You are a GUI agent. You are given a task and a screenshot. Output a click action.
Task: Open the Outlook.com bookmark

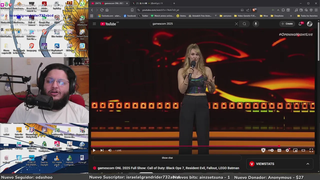(109, 16)
